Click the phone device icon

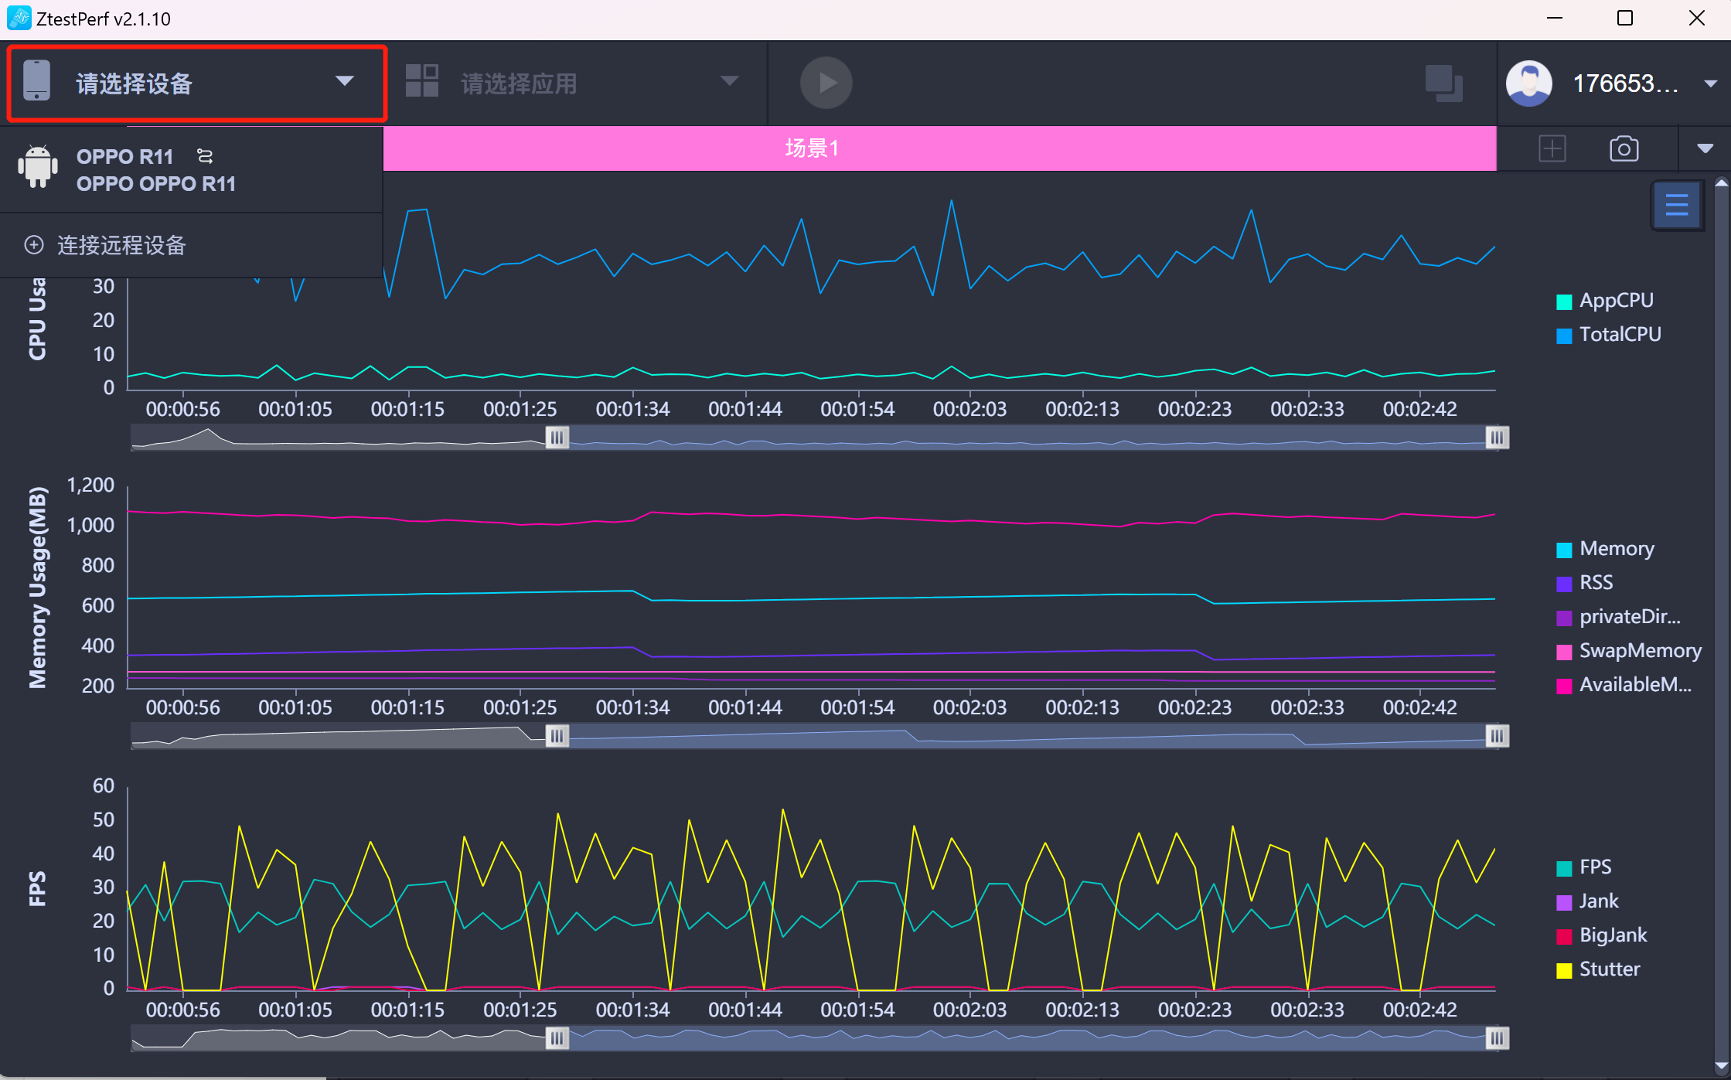[36, 81]
